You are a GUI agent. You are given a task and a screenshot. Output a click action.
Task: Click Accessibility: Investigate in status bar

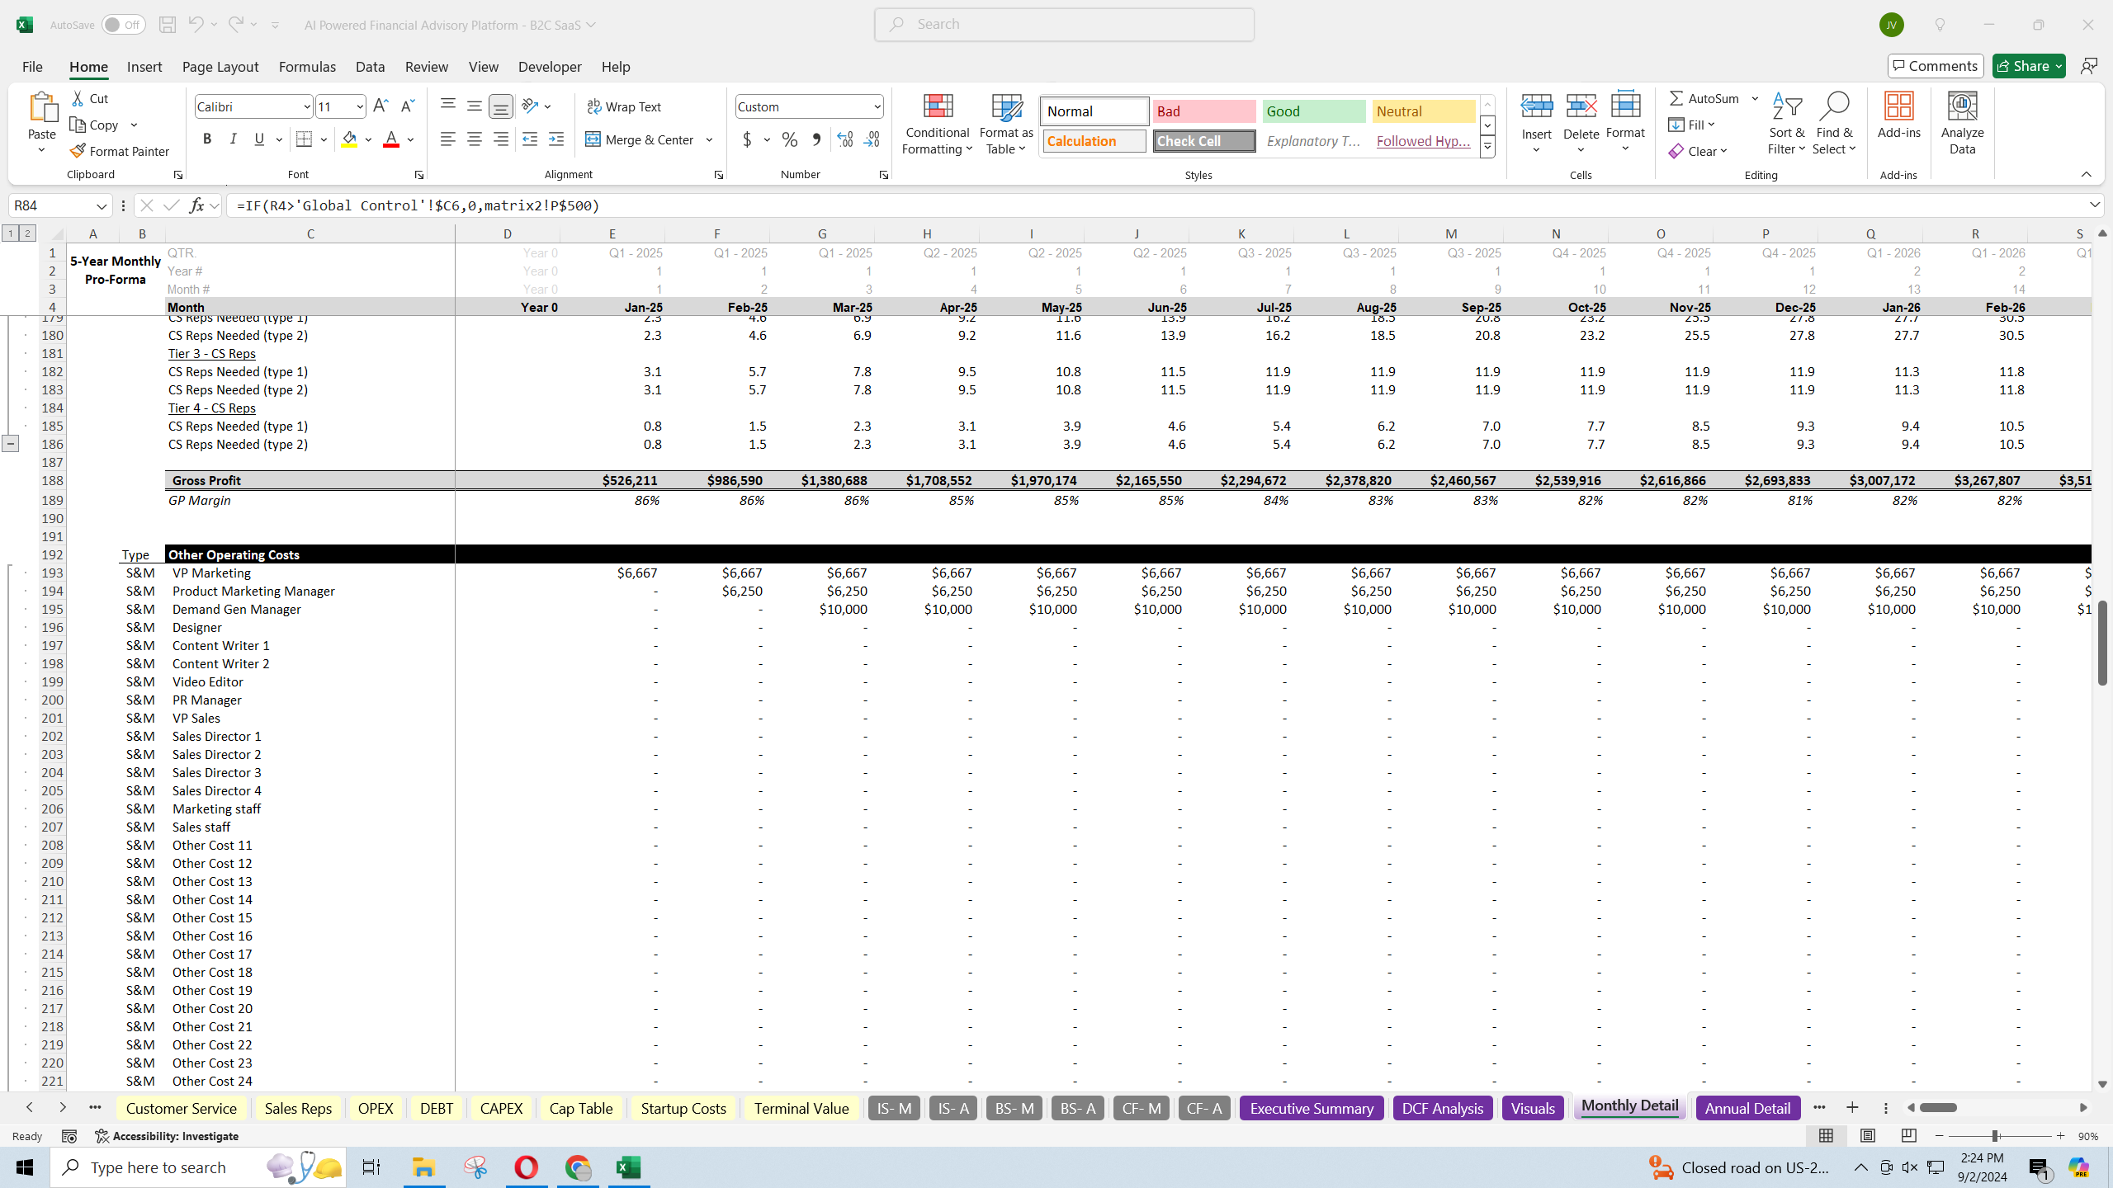click(167, 1136)
